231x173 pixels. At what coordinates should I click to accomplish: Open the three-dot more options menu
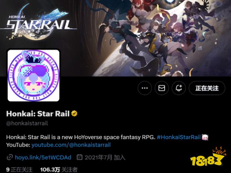coord(145,88)
